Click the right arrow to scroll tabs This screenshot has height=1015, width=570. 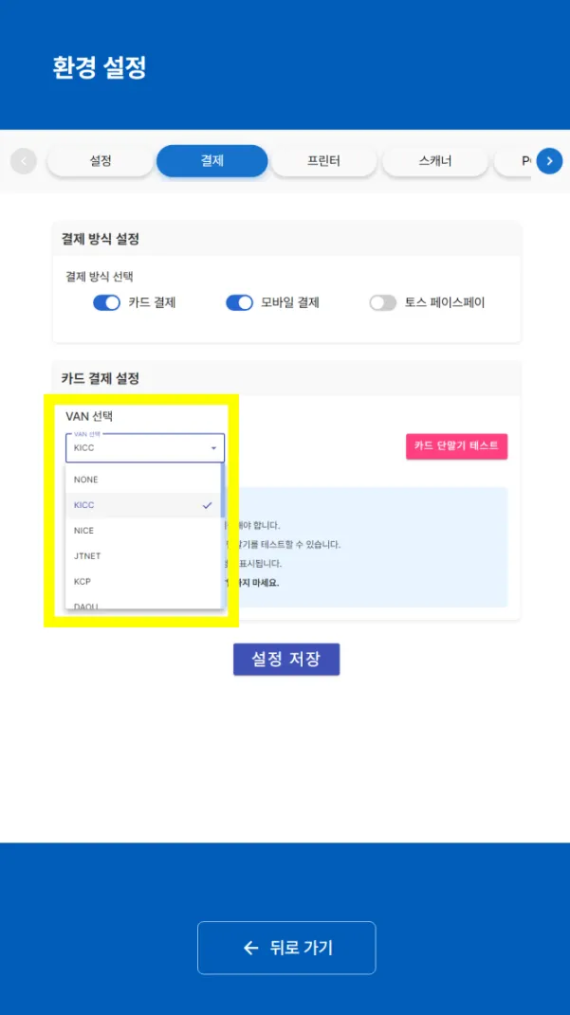[x=549, y=161]
